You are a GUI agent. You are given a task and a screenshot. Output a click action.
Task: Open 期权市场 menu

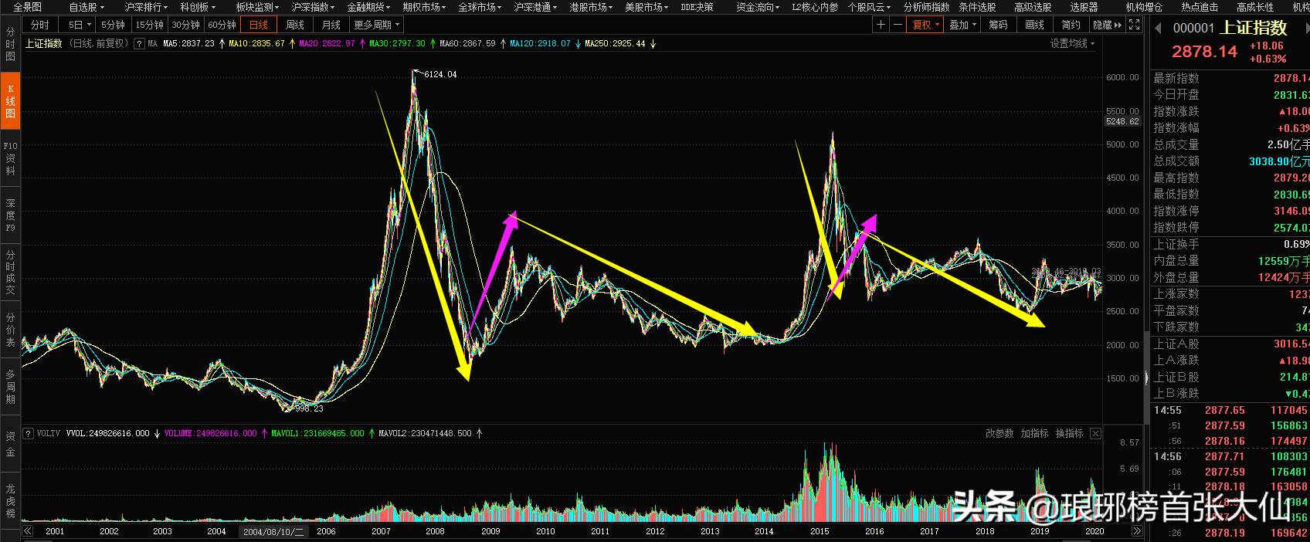[424, 7]
